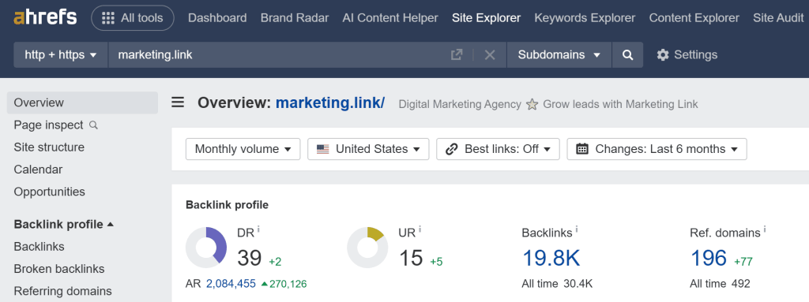Open Site Audit
The width and height of the screenshot is (809, 302).
pos(778,18)
